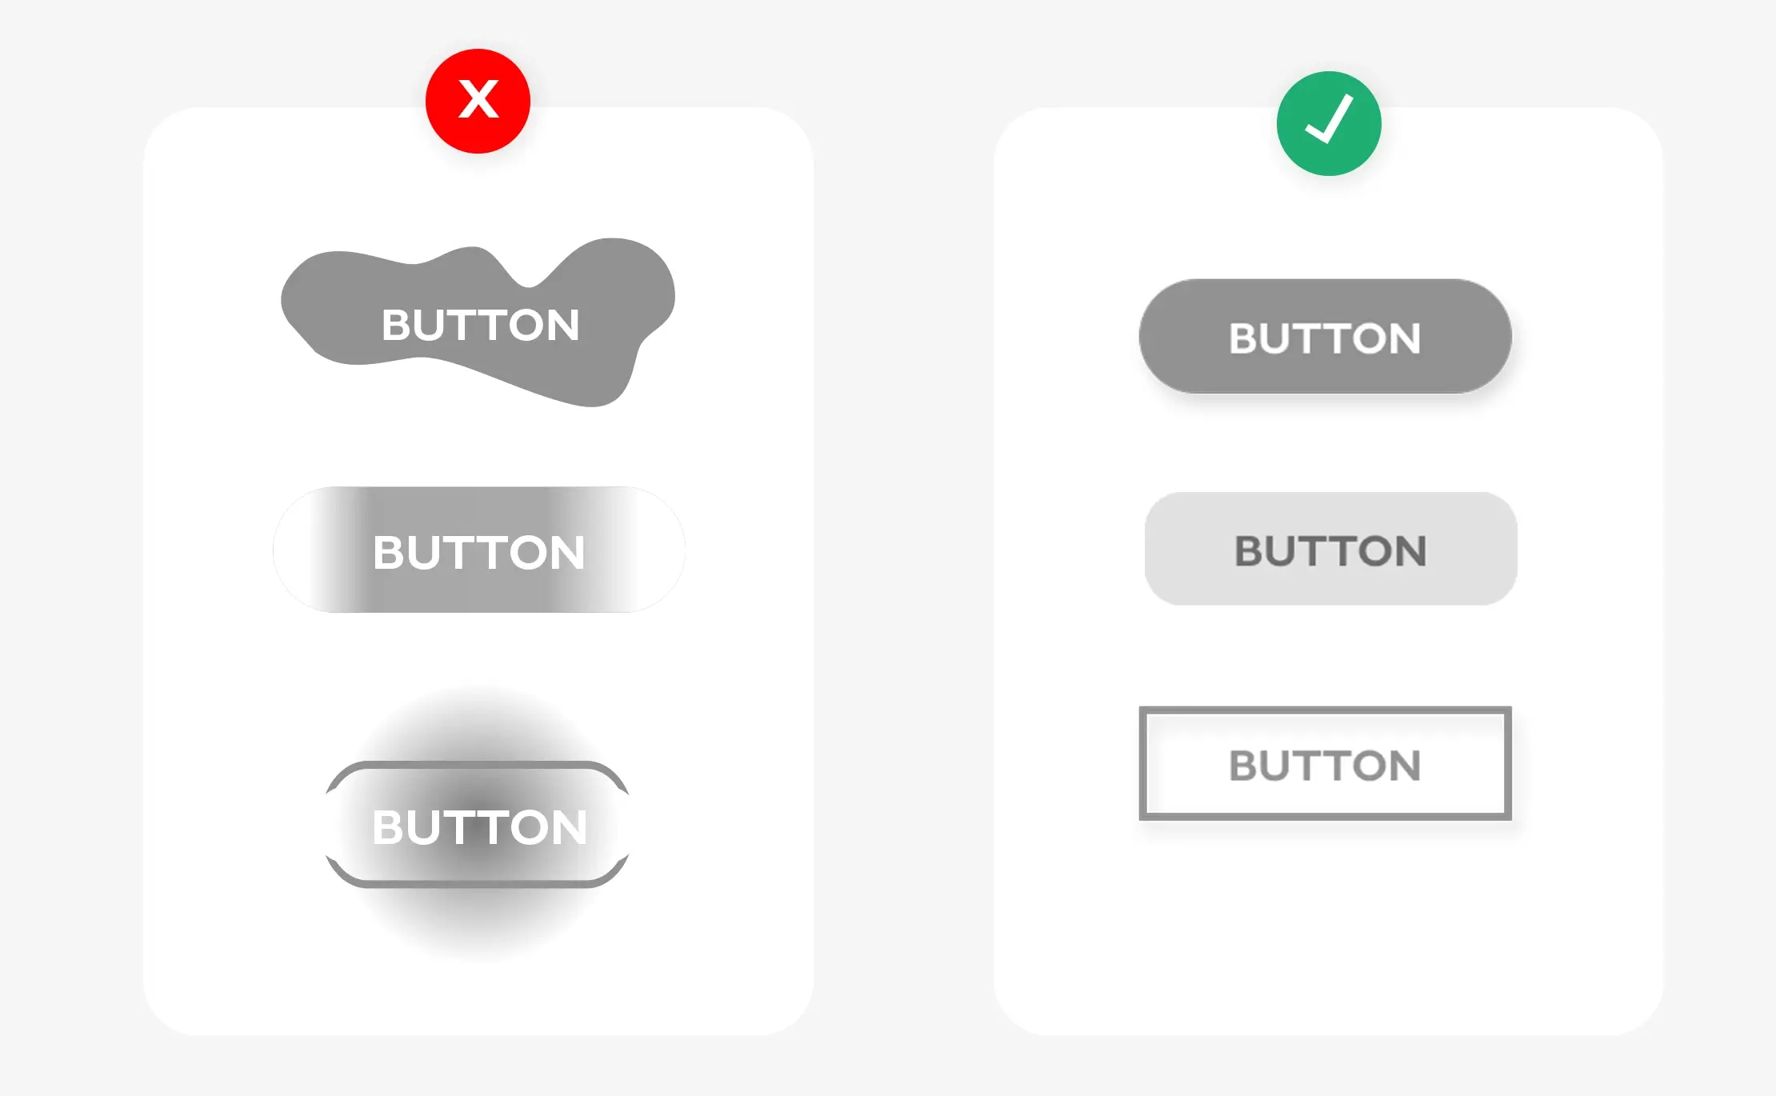Click the letter N in rectangular outlined button
The image size is (1776, 1096).
1404,766
